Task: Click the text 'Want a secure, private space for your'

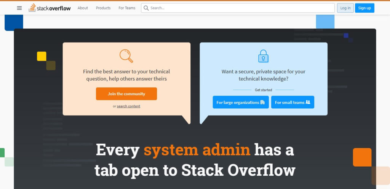Action: pyautogui.click(x=264, y=71)
